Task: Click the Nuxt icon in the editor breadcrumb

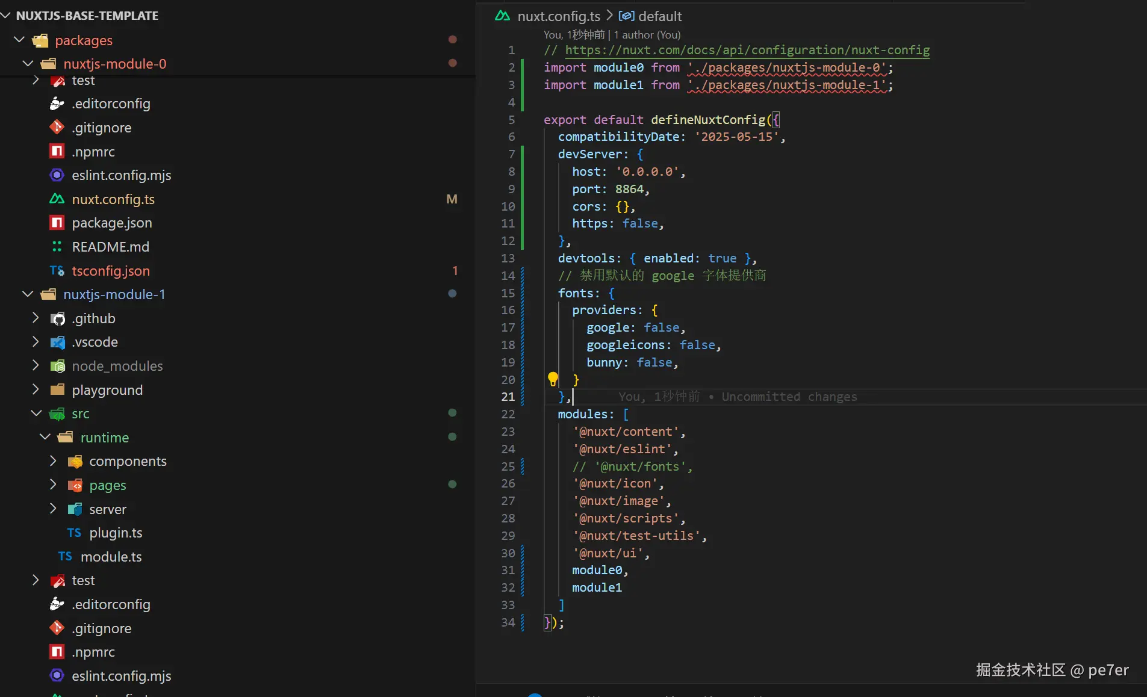Action: [502, 16]
